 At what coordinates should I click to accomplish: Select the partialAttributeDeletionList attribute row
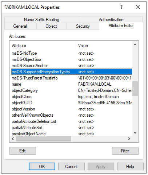pyautogui.click(x=72, y=121)
